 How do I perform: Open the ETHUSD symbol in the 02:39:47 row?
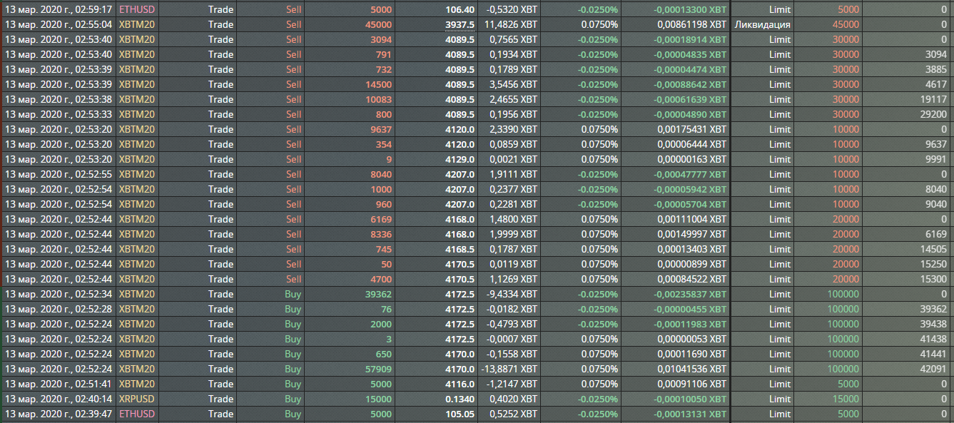(x=137, y=414)
